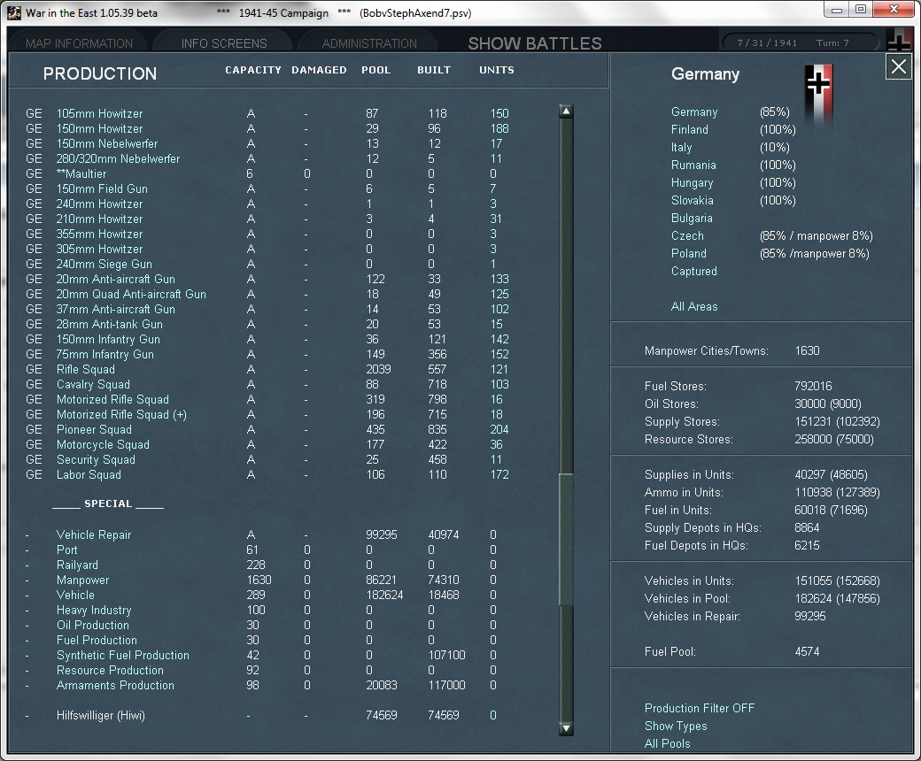
Task: Open the Synthetic Fuel Production entry
Action: 123,656
